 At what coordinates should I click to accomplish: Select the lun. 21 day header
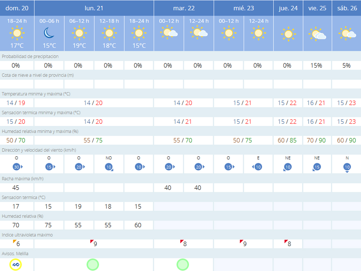click(x=94, y=8)
